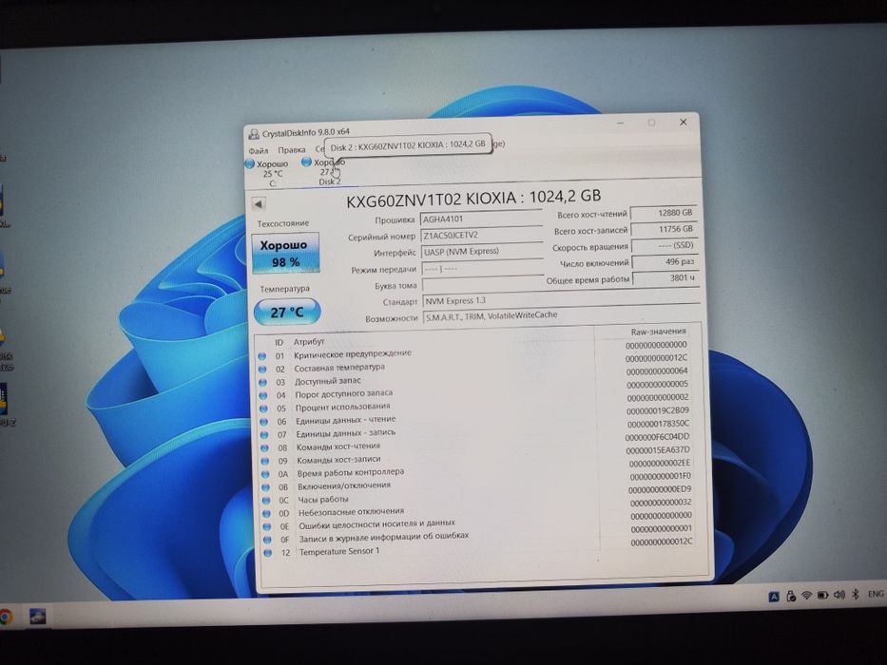Open the Wi-Fi network tray icon
This screenshot has width=887, height=665.
click(x=807, y=596)
